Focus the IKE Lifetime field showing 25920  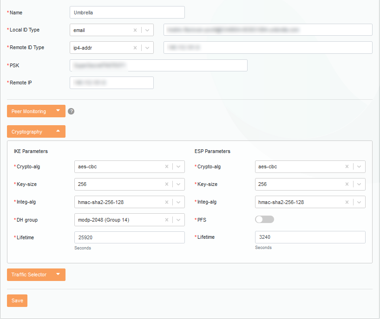point(129,237)
